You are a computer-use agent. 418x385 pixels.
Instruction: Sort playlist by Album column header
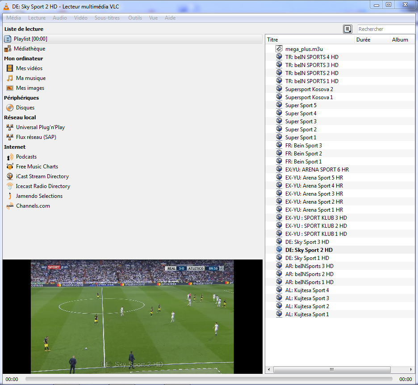402,40
